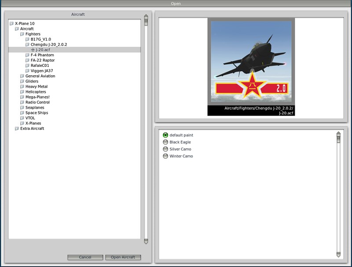Click the Chengdu J-20_2.0.2 label

pos(49,44)
